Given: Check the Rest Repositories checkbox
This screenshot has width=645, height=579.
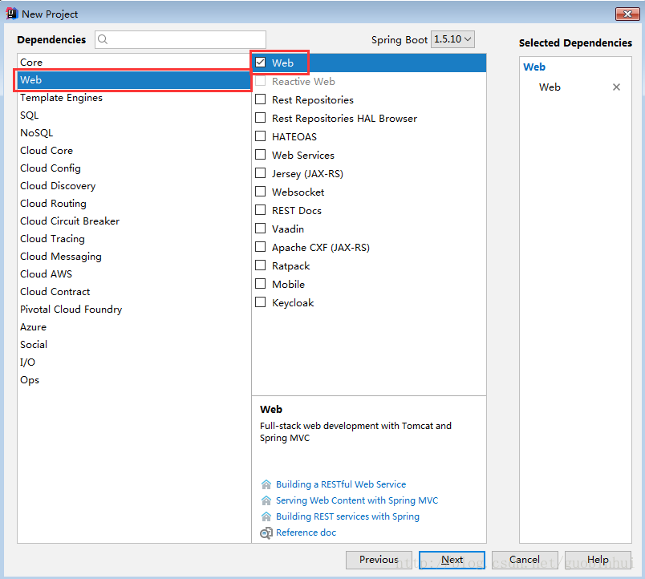Looking at the screenshot, I should [261, 99].
